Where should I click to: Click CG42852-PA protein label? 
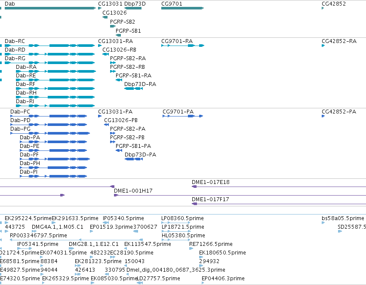click(339, 112)
